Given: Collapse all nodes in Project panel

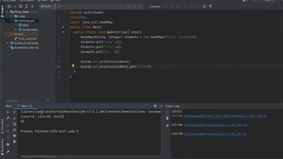Looking at the screenshot, I should pos(32,6).
